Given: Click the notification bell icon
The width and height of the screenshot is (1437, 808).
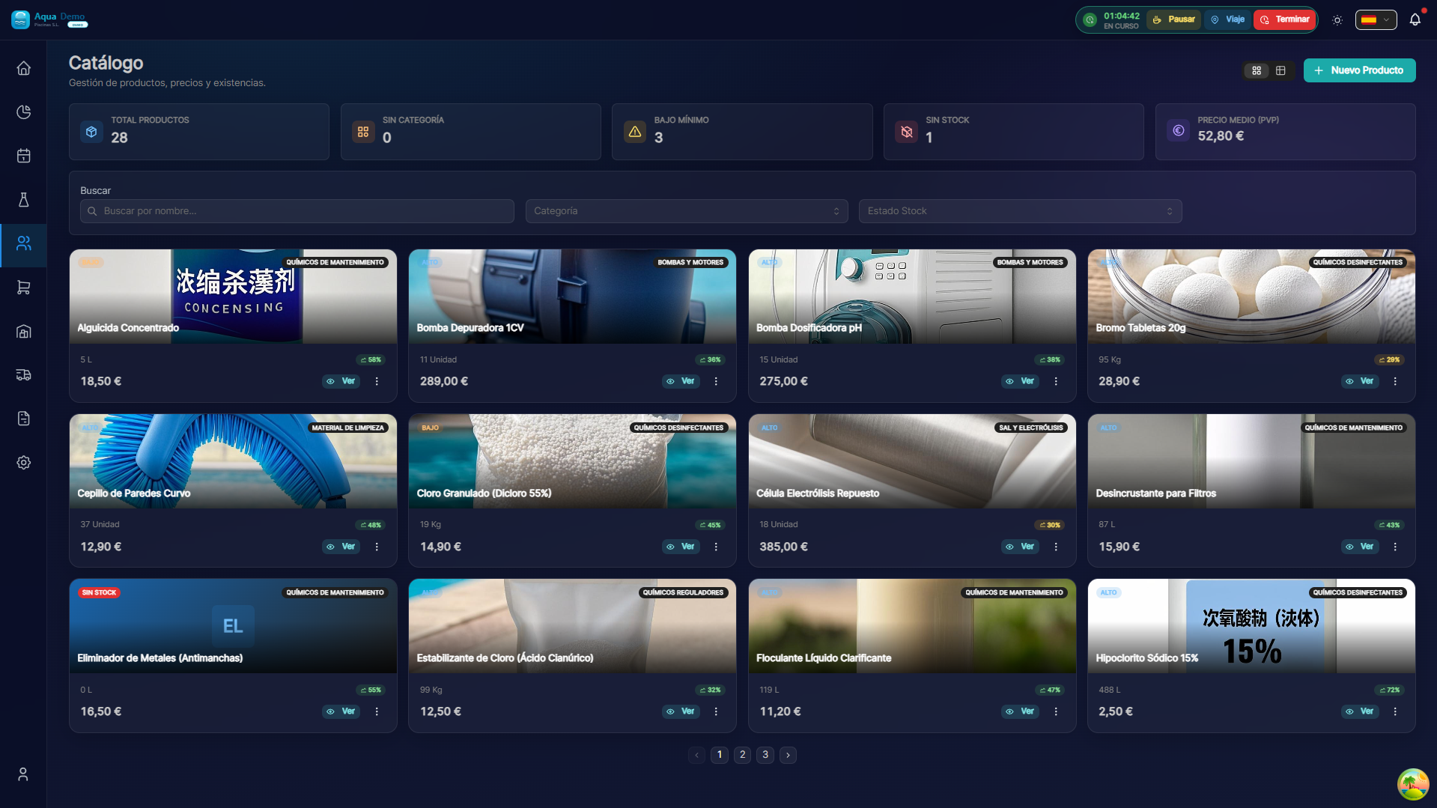Looking at the screenshot, I should click(x=1415, y=19).
